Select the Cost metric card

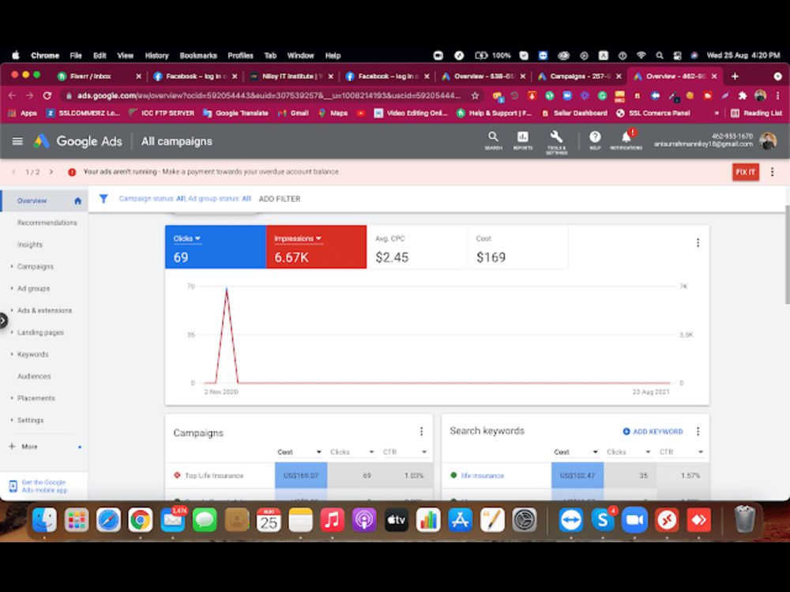pyautogui.click(x=517, y=247)
